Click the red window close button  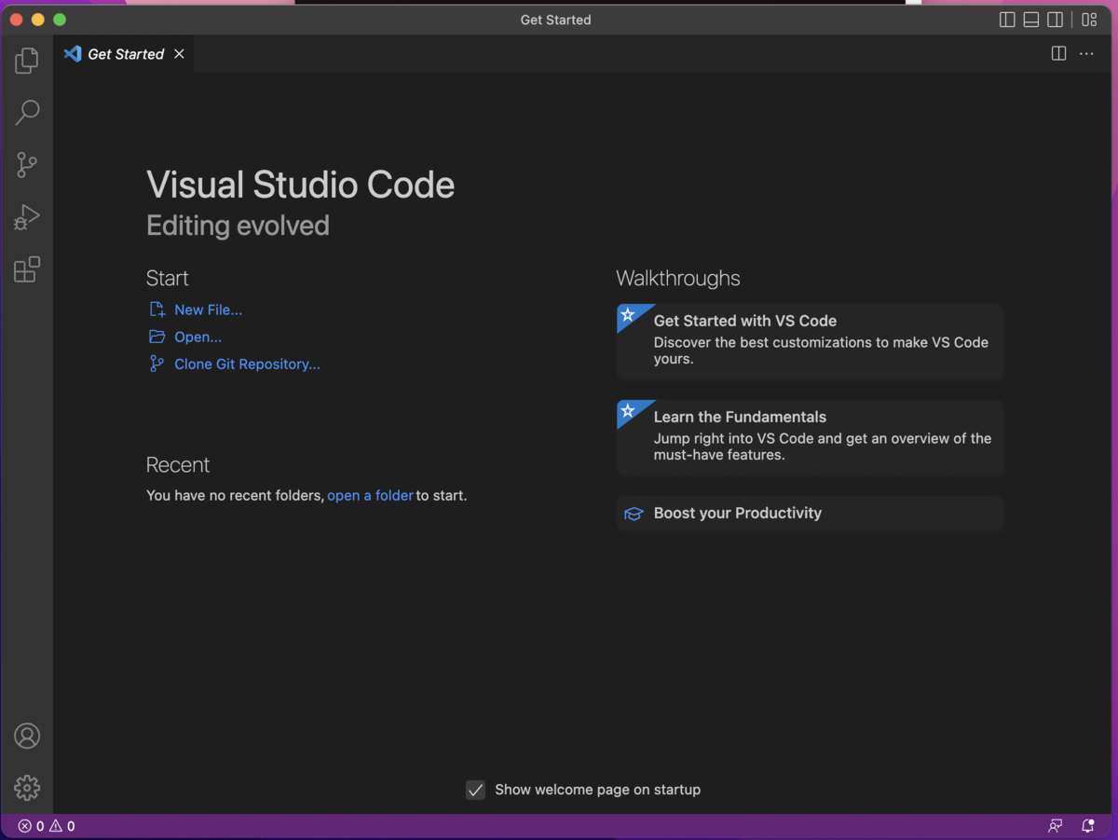(16, 20)
